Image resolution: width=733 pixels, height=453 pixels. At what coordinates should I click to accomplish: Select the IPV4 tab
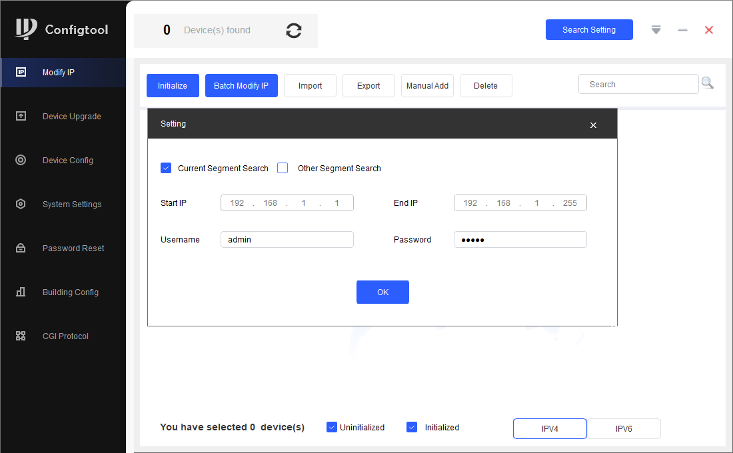coord(550,429)
